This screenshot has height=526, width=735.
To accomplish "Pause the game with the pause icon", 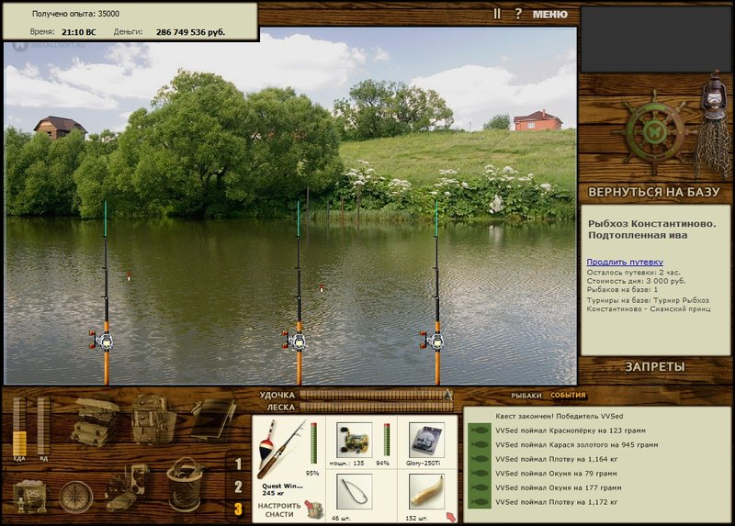I will [497, 14].
